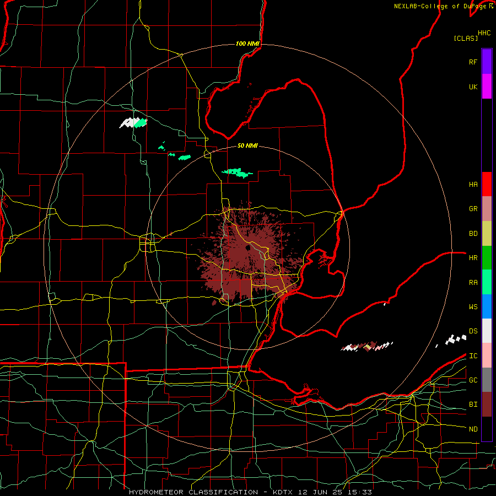Click the pink-brown GR legend swatch
The image size is (496, 496).
(487, 209)
